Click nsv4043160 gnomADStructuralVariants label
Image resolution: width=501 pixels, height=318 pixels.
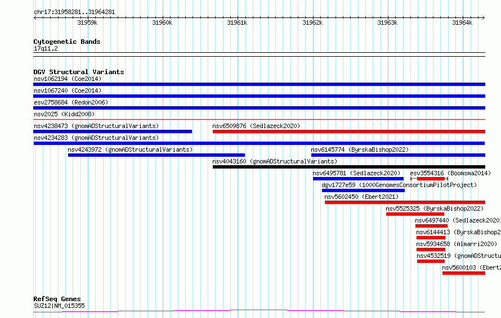[275, 161]
